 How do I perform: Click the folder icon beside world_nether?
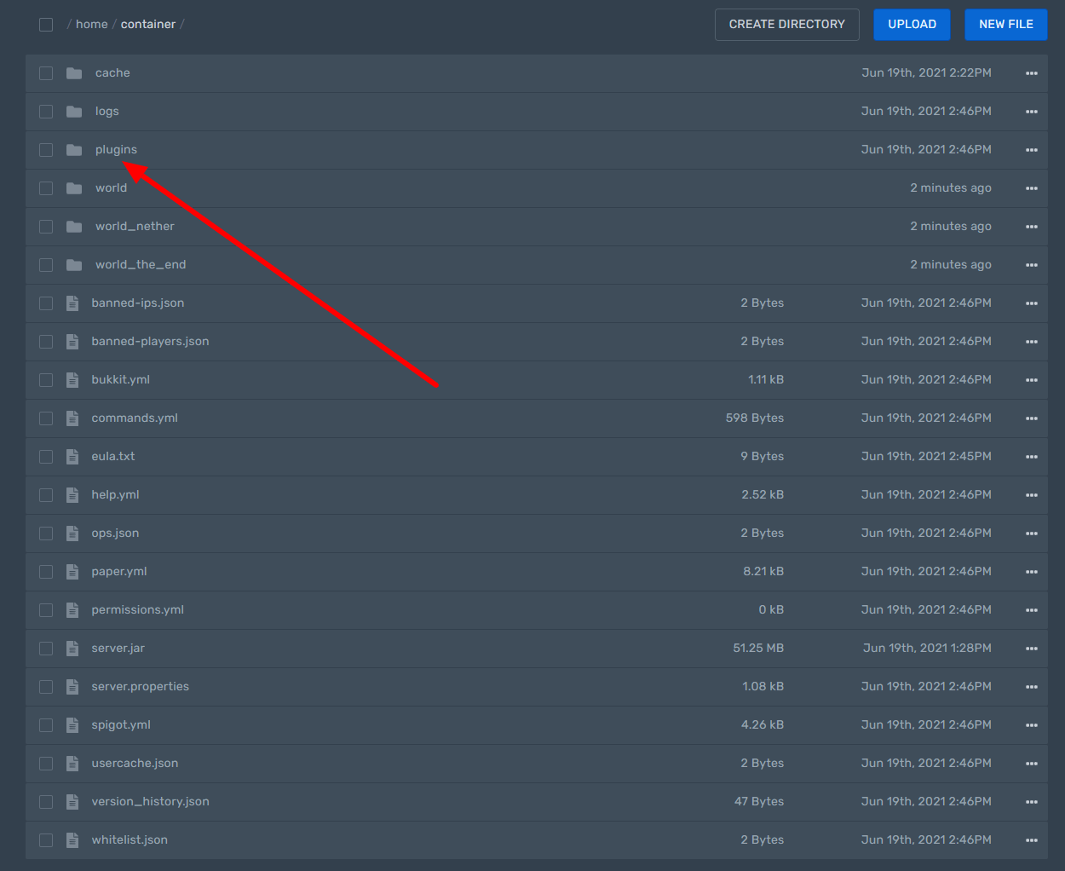click(x=74, y=227)
